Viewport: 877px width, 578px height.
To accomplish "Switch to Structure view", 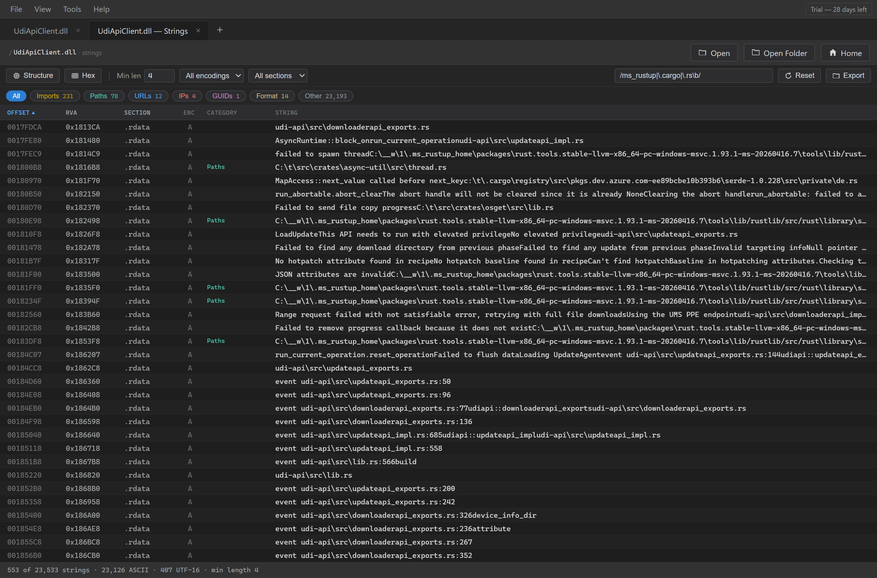I will coord(33,75).
